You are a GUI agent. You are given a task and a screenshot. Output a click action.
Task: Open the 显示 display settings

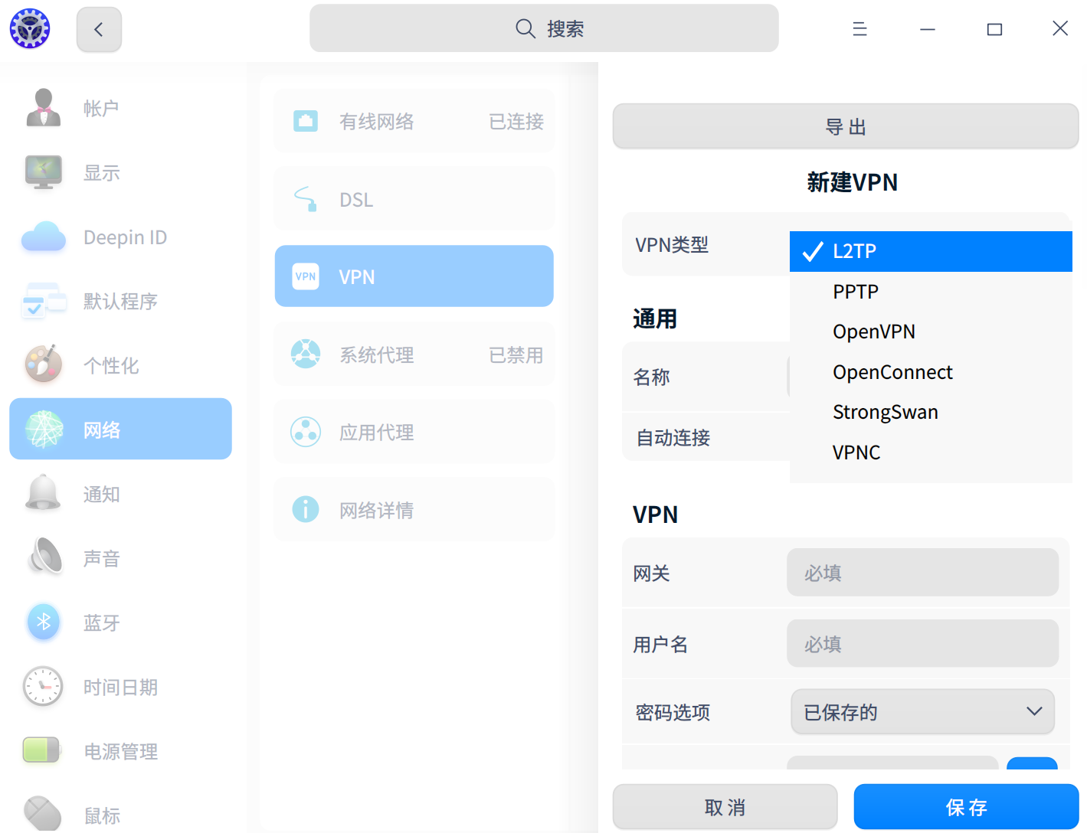[120, 172]
